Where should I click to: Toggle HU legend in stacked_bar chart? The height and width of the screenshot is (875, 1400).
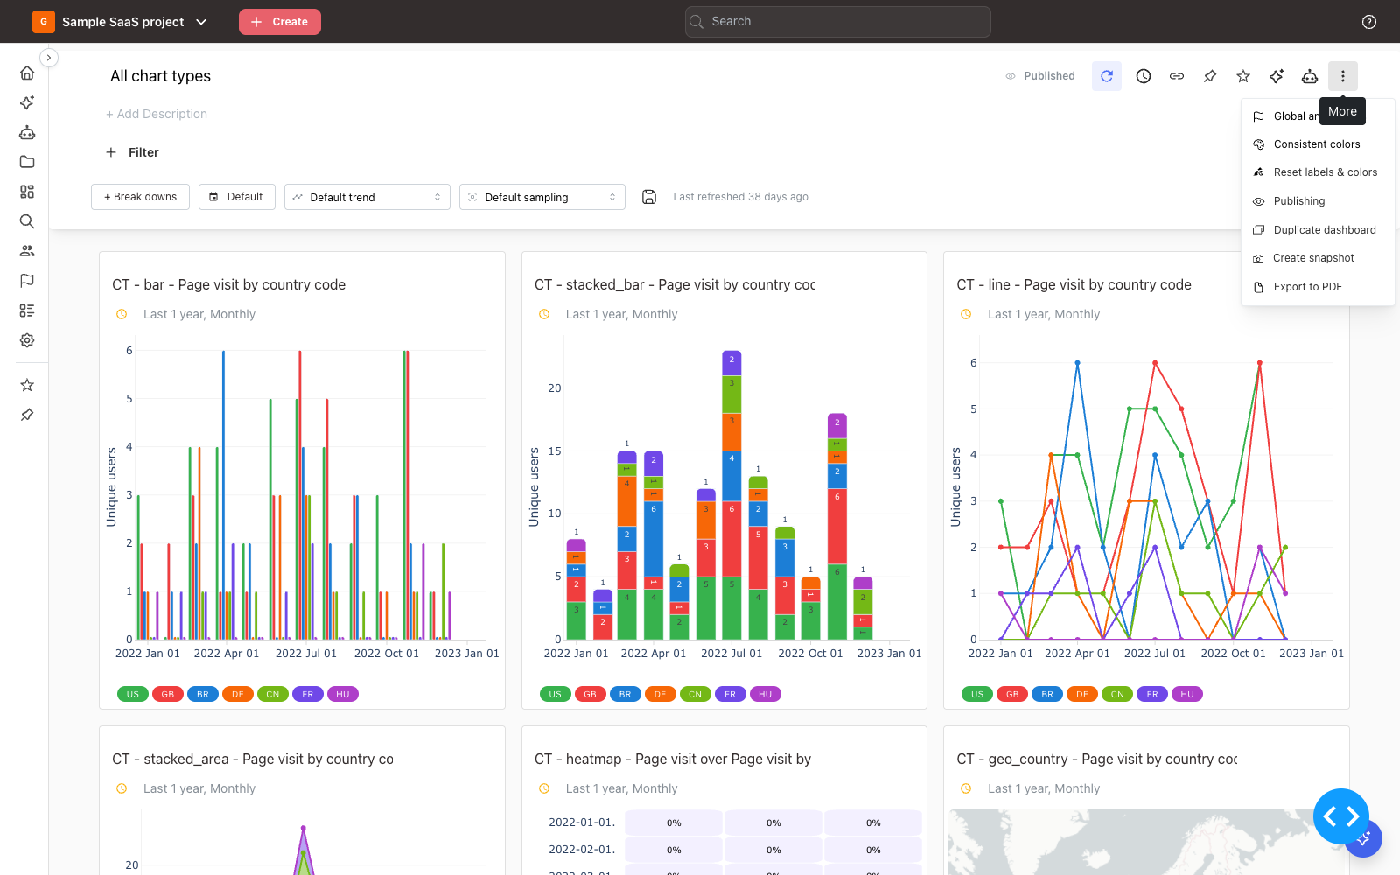click(766, 694)
